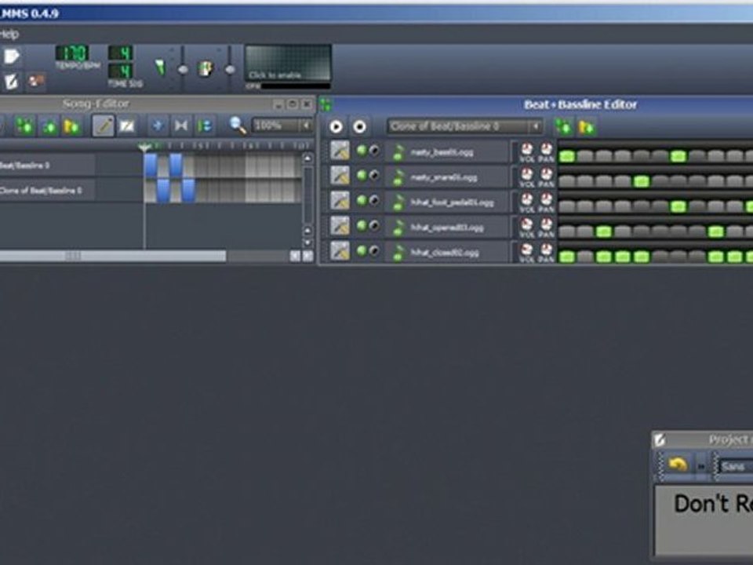Open the 100% zoom combo box
The height and width of the screenshot is (565, 753).
pyautogui.click(x=282, y=126)
